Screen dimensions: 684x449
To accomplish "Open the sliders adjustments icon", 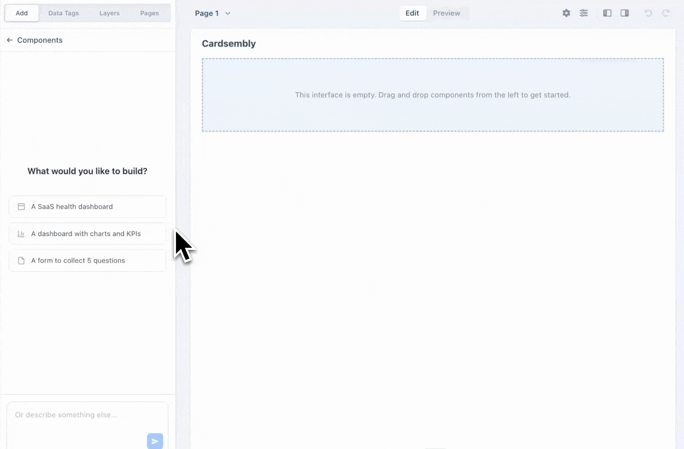I will tap(584, 13).
